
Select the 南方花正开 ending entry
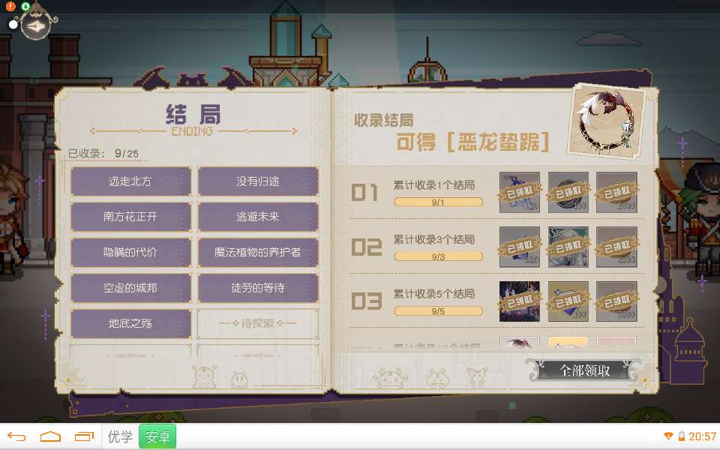[130, 217]
